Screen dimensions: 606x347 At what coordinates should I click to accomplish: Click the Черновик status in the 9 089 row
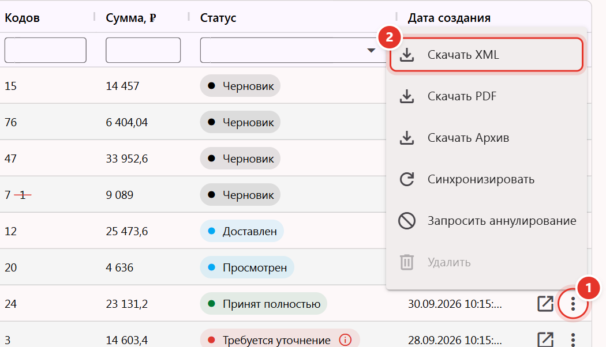pos(240,195)
